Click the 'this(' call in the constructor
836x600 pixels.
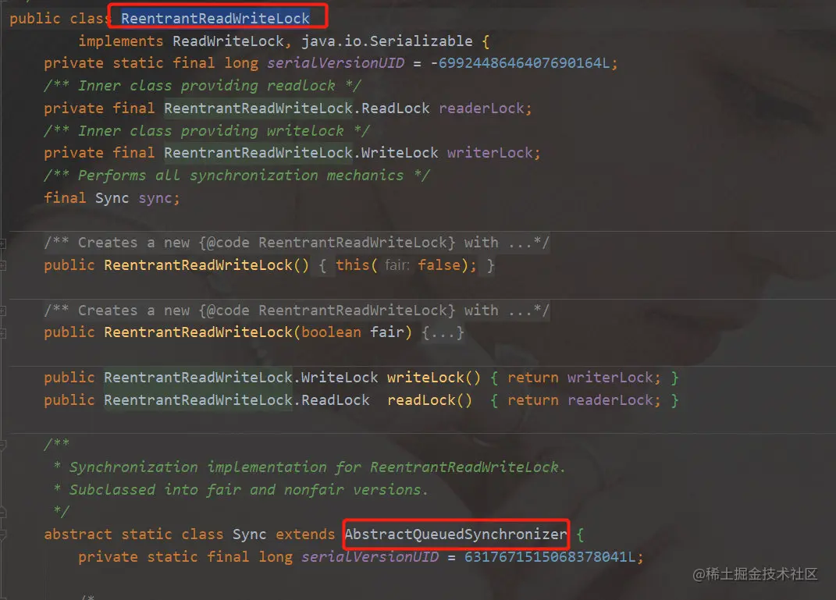[356, 264]
